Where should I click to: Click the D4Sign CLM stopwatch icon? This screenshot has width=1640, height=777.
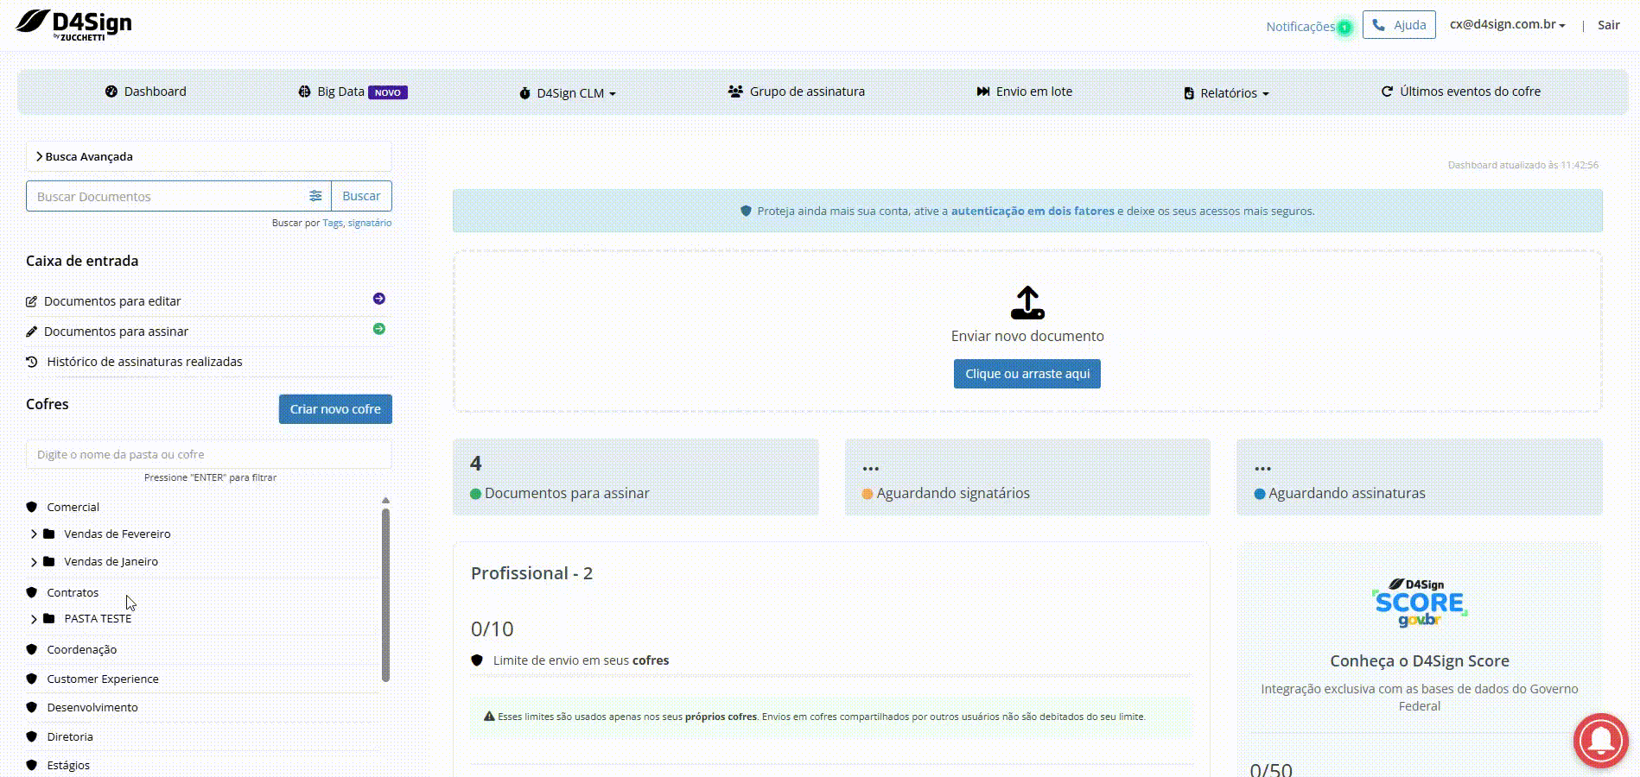tap(524, 93)
